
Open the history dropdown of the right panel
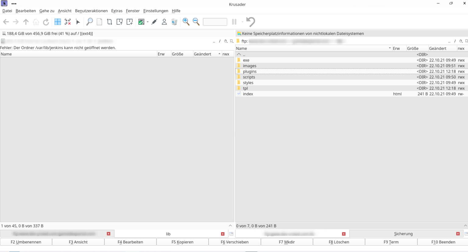coord(461,41)
